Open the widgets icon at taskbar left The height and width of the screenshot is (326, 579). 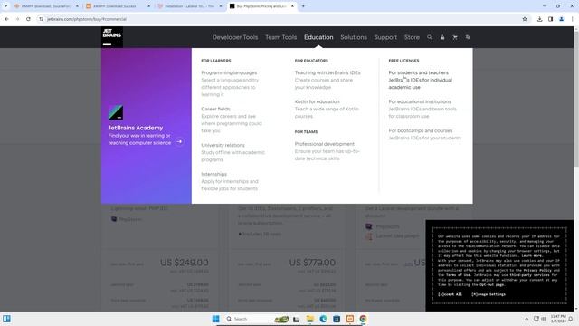click(x=6, y=319)
